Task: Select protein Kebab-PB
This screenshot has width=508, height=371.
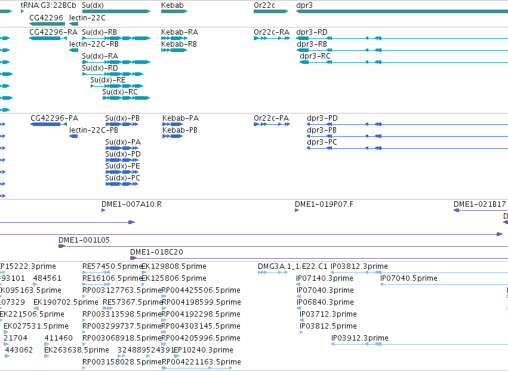Action: (180, 130)
